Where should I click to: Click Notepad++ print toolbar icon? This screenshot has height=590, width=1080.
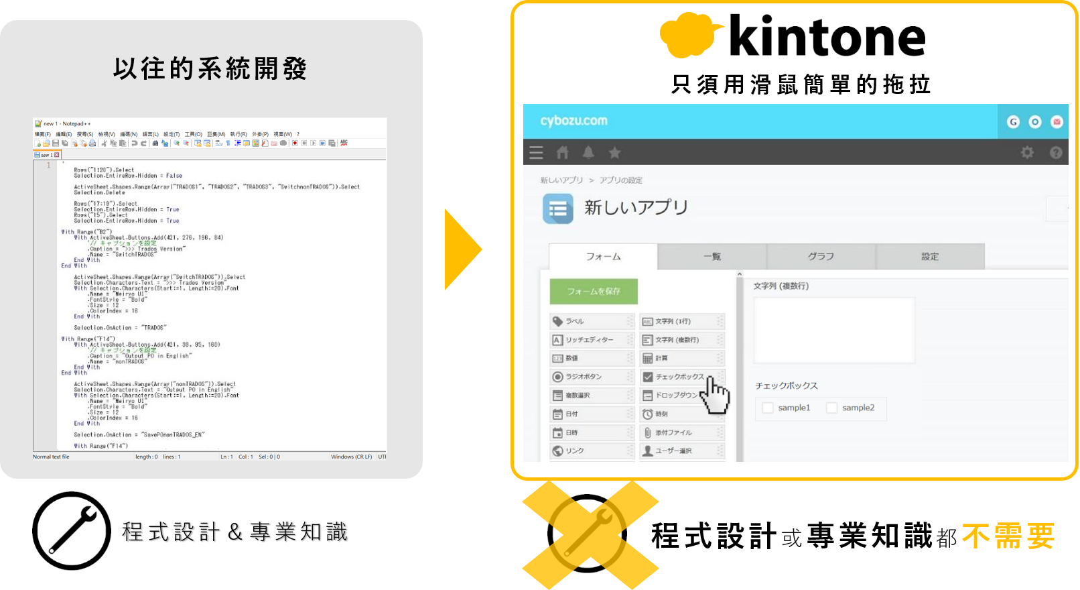click(x=92, y=143)
